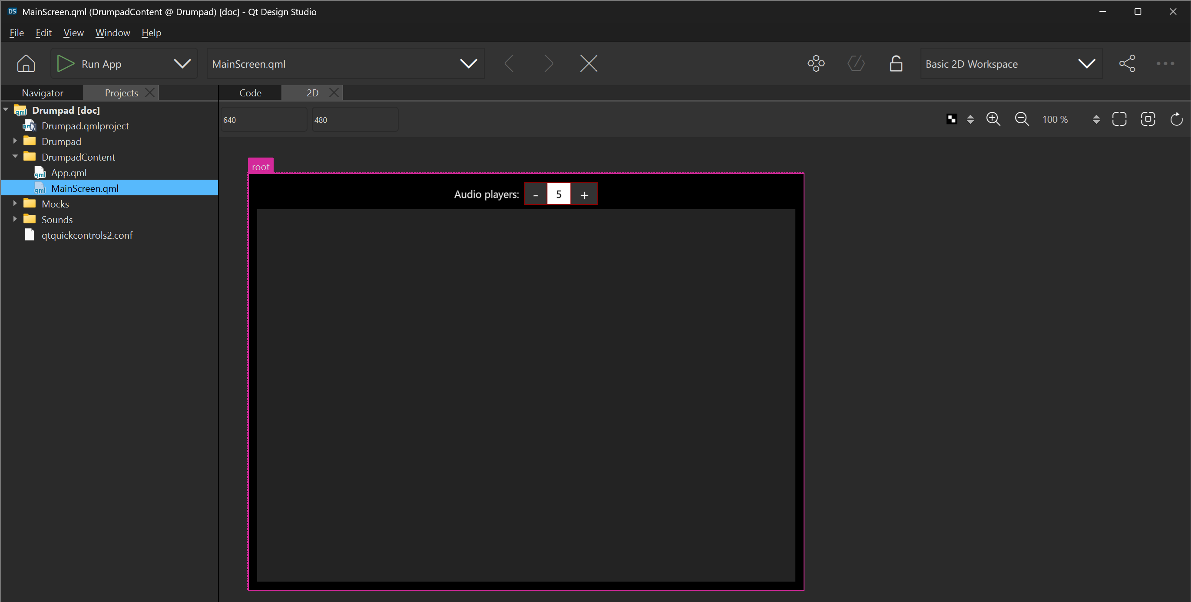
Task: Open canvas background color picker icon
Action: point(951,119)
